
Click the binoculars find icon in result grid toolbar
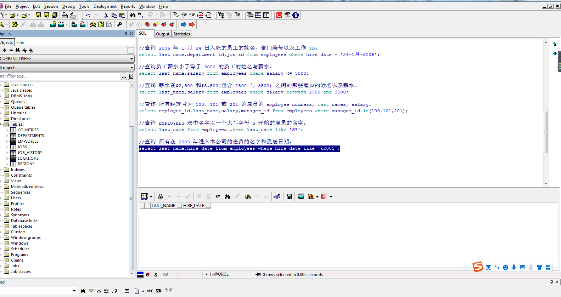tap(228, 196)
